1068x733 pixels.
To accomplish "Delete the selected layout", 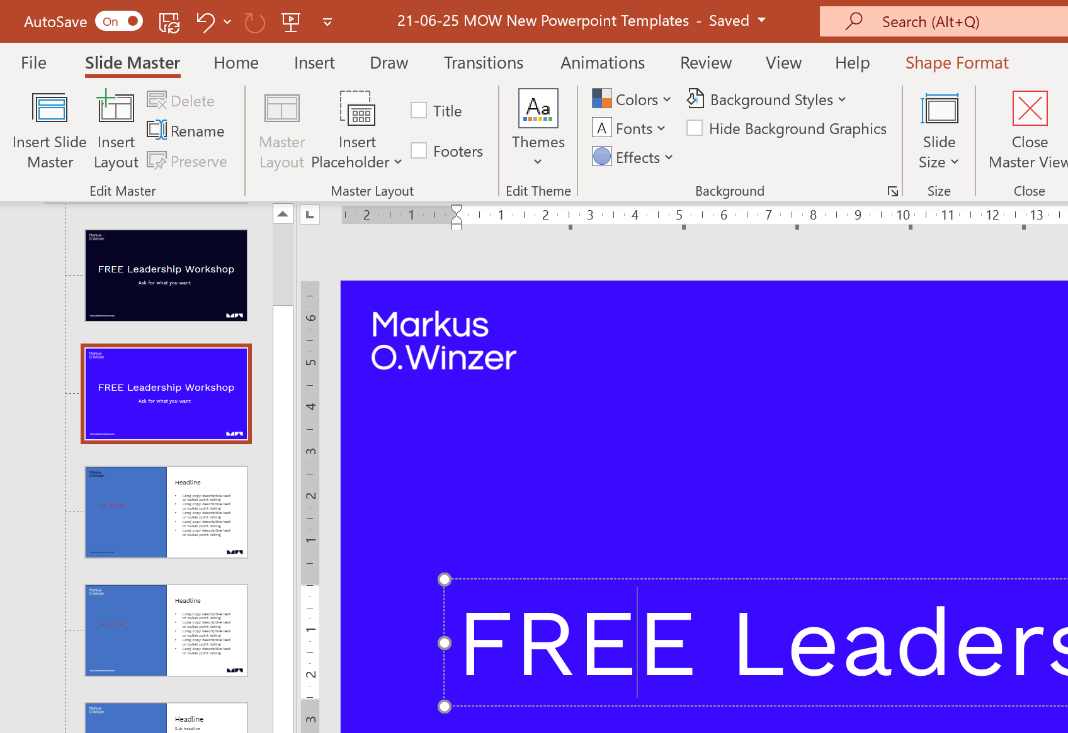I will tap(181, 101).
